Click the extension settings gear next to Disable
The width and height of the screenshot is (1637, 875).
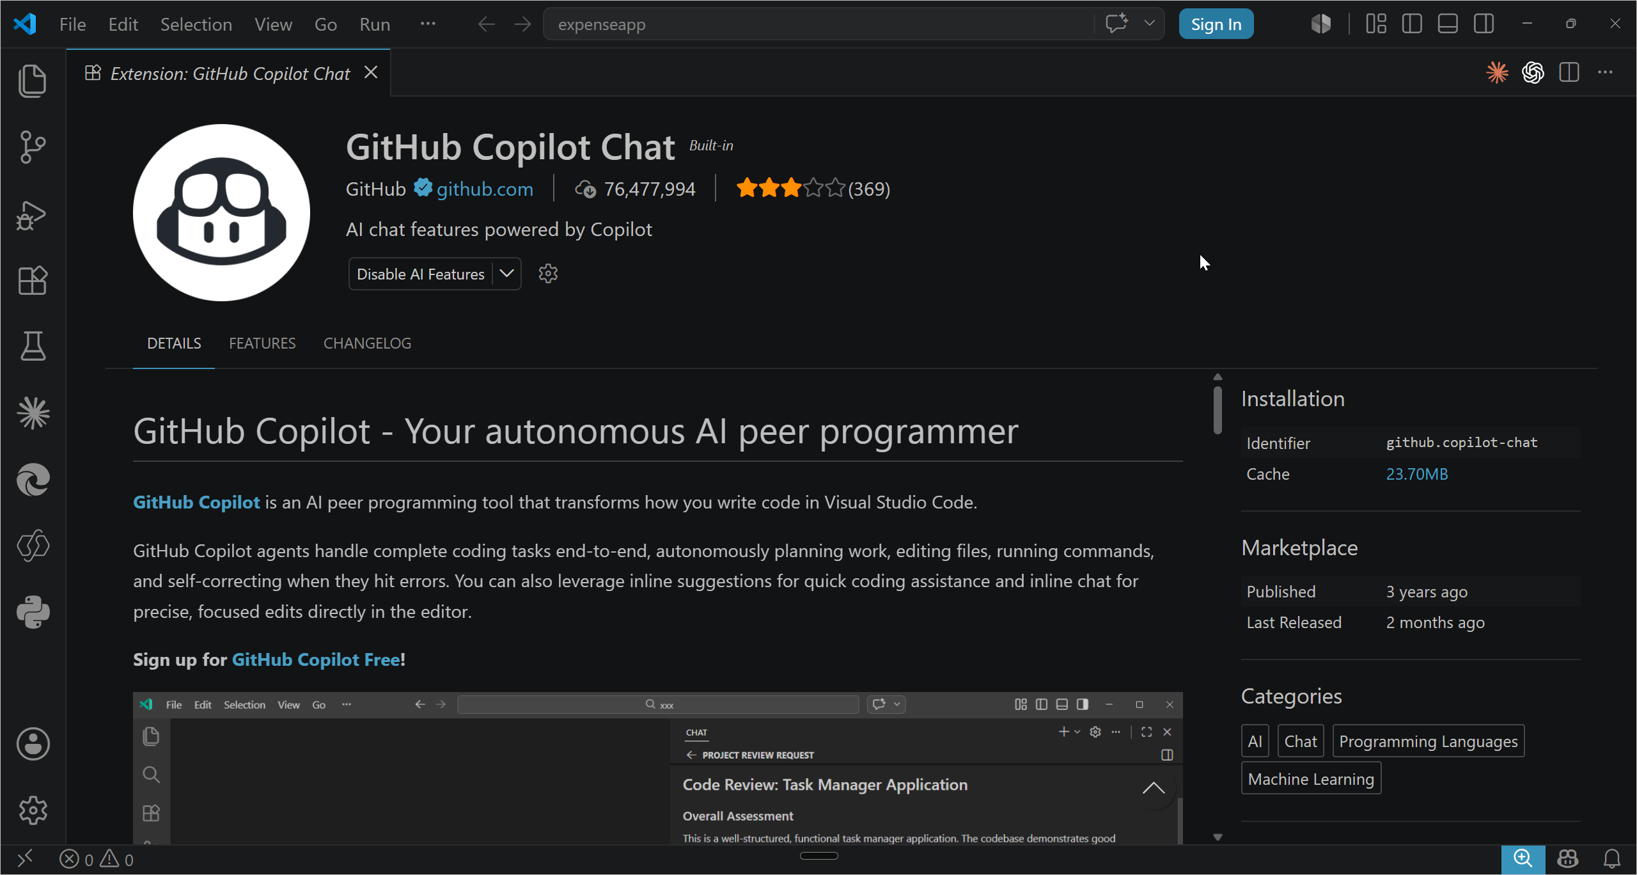[548, 274]
